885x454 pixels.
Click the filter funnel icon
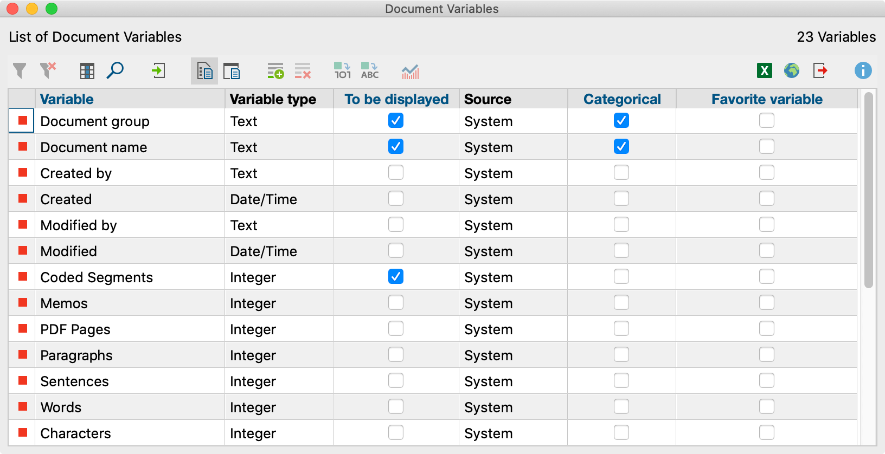coord(20,71)
